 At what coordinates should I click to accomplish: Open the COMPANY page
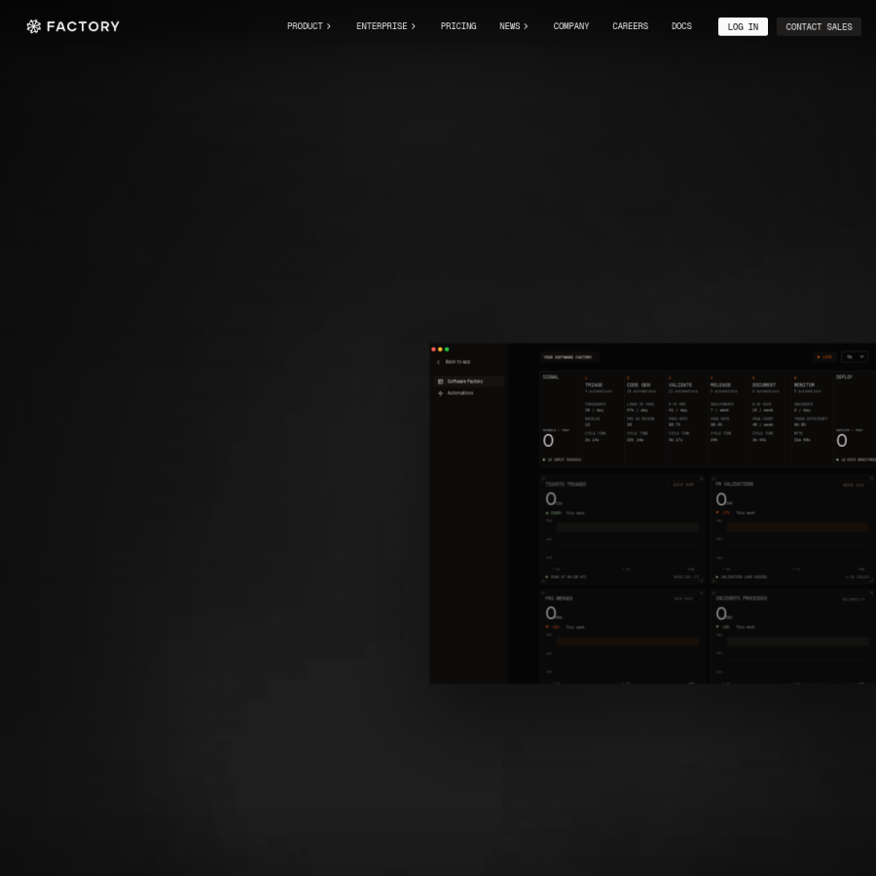pos(571,26)
